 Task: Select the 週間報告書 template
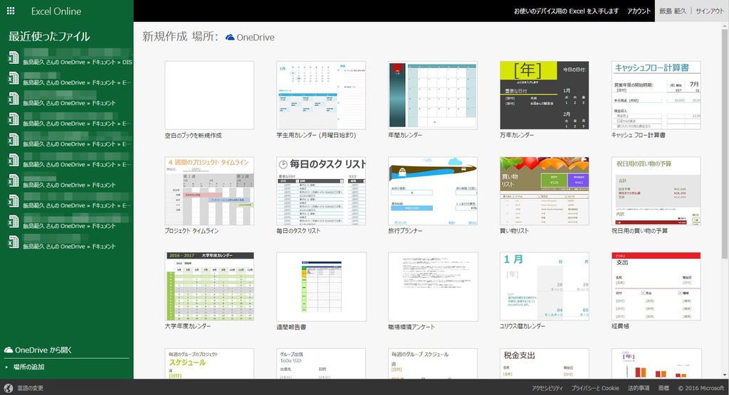pos(321,286)
